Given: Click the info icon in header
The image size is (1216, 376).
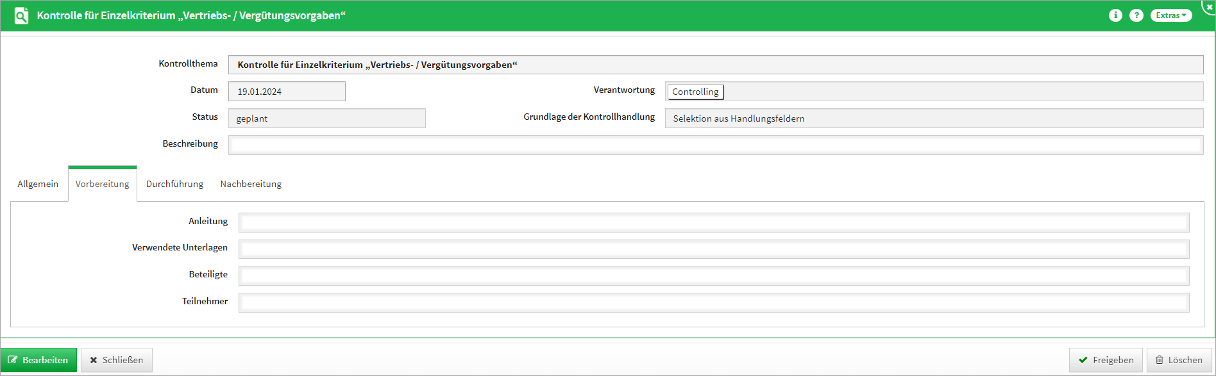Looking at the screenshot, I should [x=1115, y=15].
